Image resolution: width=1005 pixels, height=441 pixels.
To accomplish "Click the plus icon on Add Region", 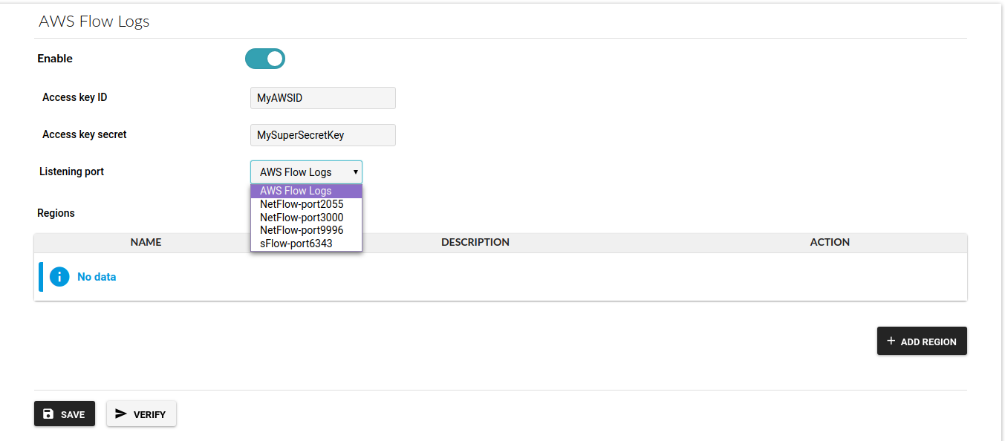I will [891, 341].
